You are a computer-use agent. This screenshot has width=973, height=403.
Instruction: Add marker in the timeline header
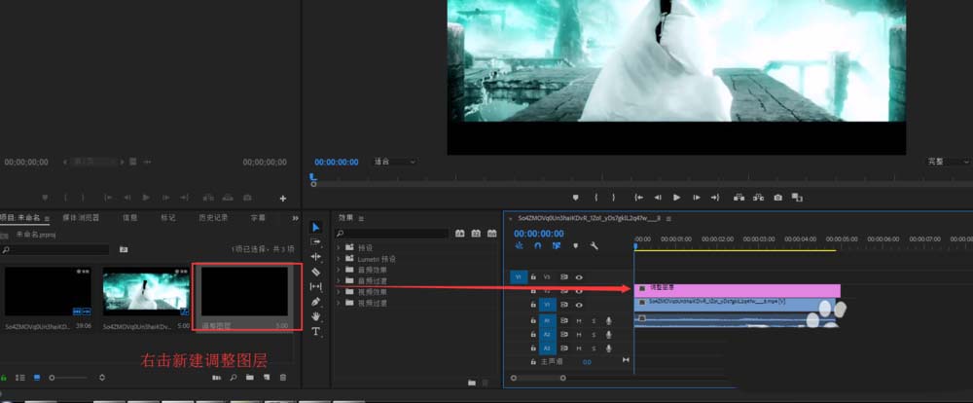[575, 246]
